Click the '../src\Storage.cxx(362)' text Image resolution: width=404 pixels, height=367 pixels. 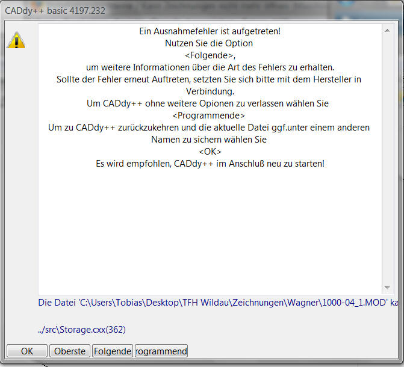coord(82,330)
